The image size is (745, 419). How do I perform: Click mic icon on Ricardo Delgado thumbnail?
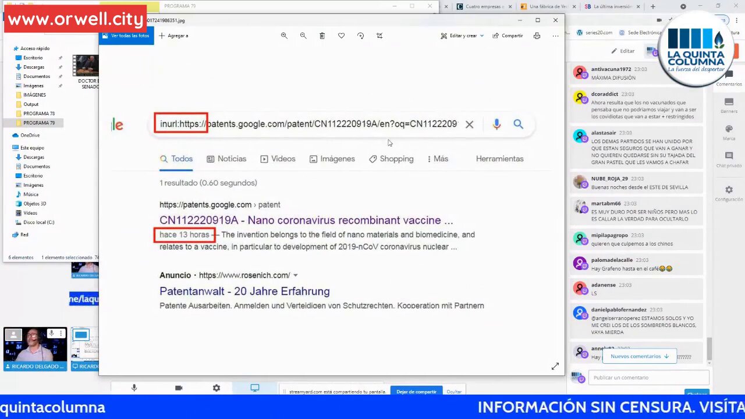(x=52, y=333)
